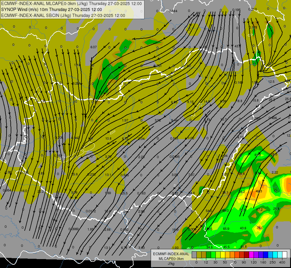
Task: Click the map value 0.163
Action: (141, 193)
